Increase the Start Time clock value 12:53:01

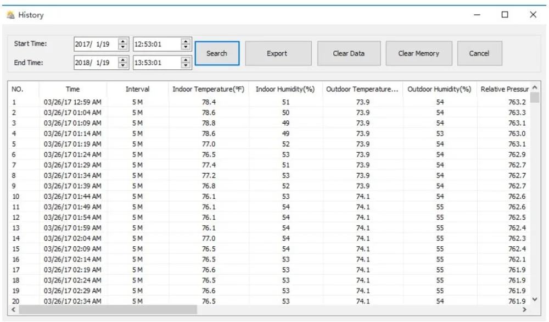point(186,41)
